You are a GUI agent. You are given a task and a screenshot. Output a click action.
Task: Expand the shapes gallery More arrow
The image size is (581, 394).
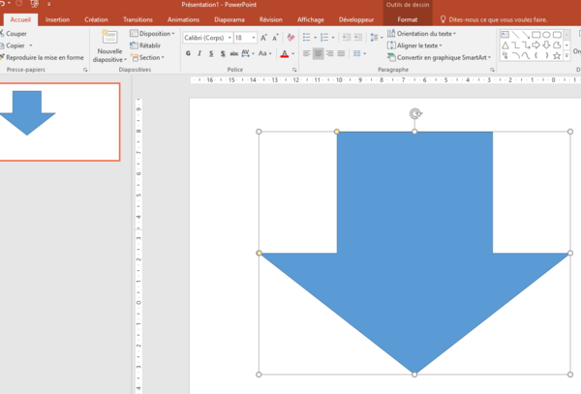[566, 55]
